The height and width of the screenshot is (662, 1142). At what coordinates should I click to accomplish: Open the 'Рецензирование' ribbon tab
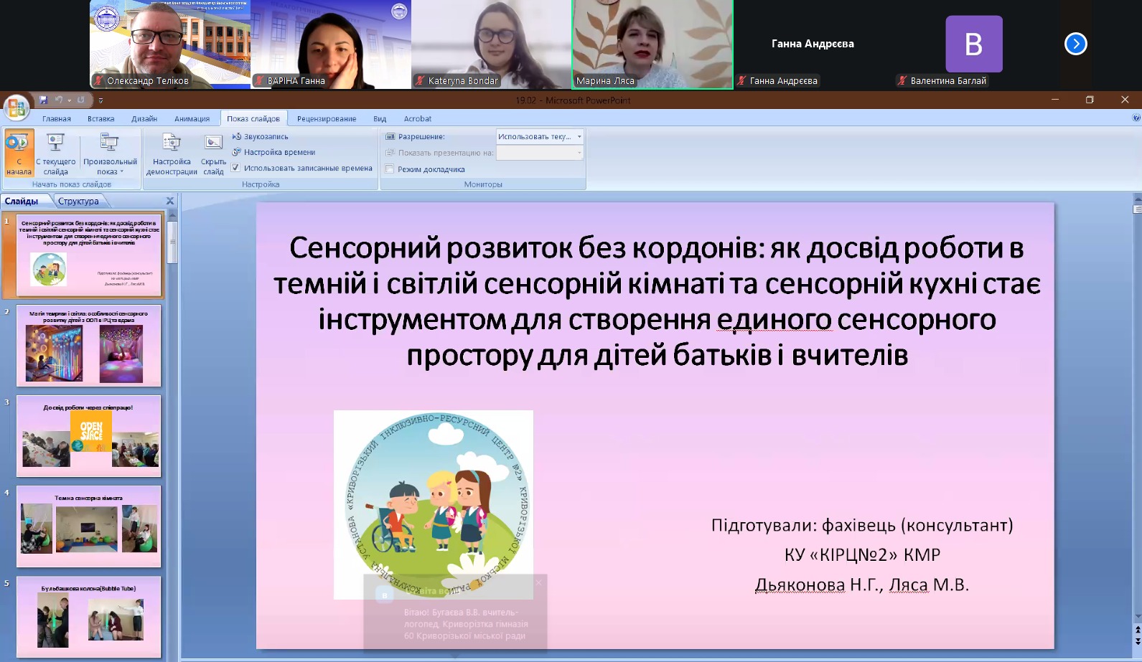point(326,119)
